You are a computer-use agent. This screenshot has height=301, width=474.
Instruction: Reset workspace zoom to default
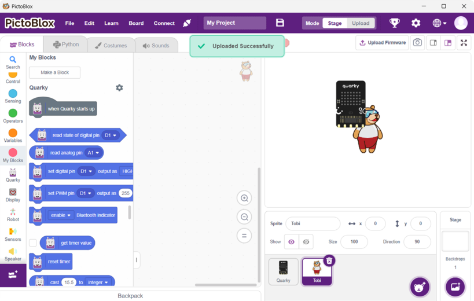tap(244, 236)
